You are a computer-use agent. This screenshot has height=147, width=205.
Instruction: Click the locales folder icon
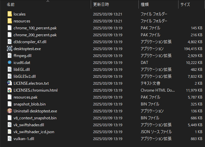[x=10, y=14]
